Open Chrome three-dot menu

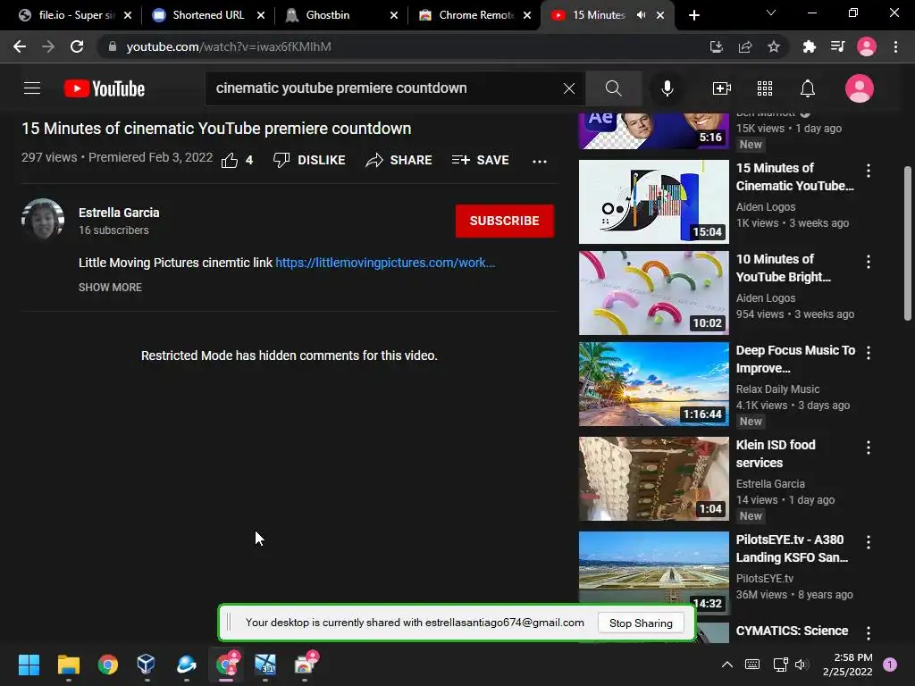pos(895,46)
